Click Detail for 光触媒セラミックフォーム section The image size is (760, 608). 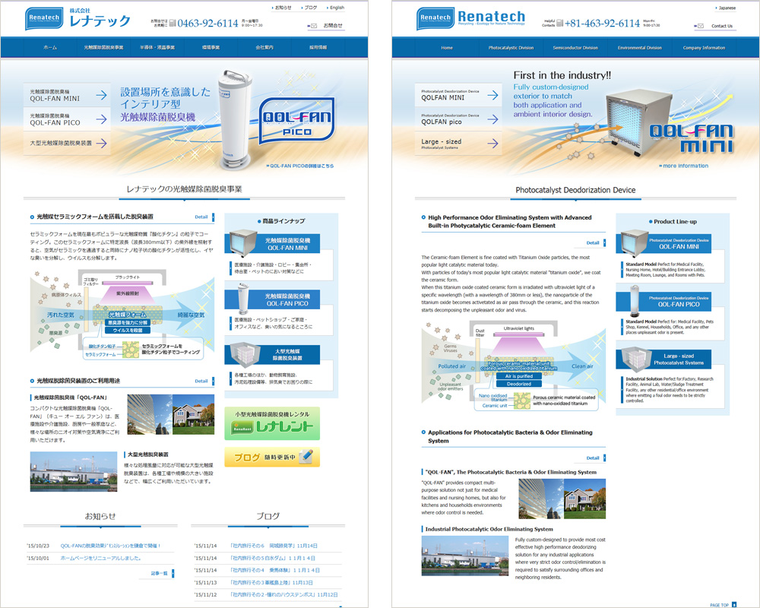[x=204, y=217]
